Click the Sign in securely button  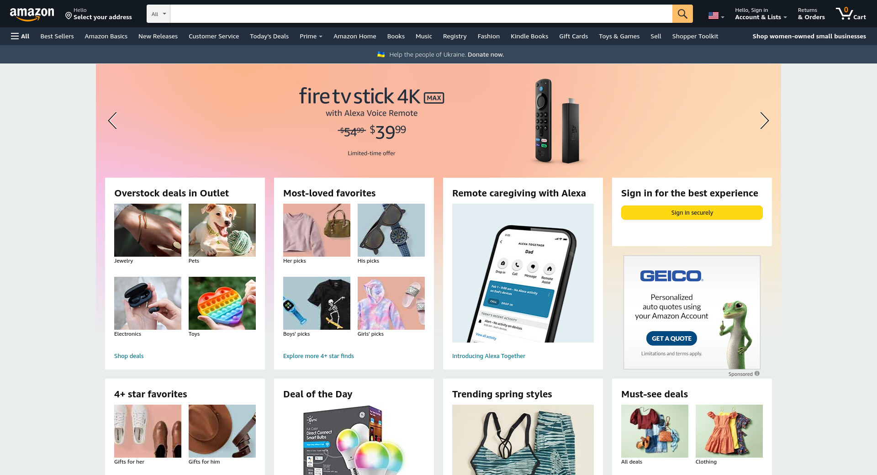(x=692, y=212)
